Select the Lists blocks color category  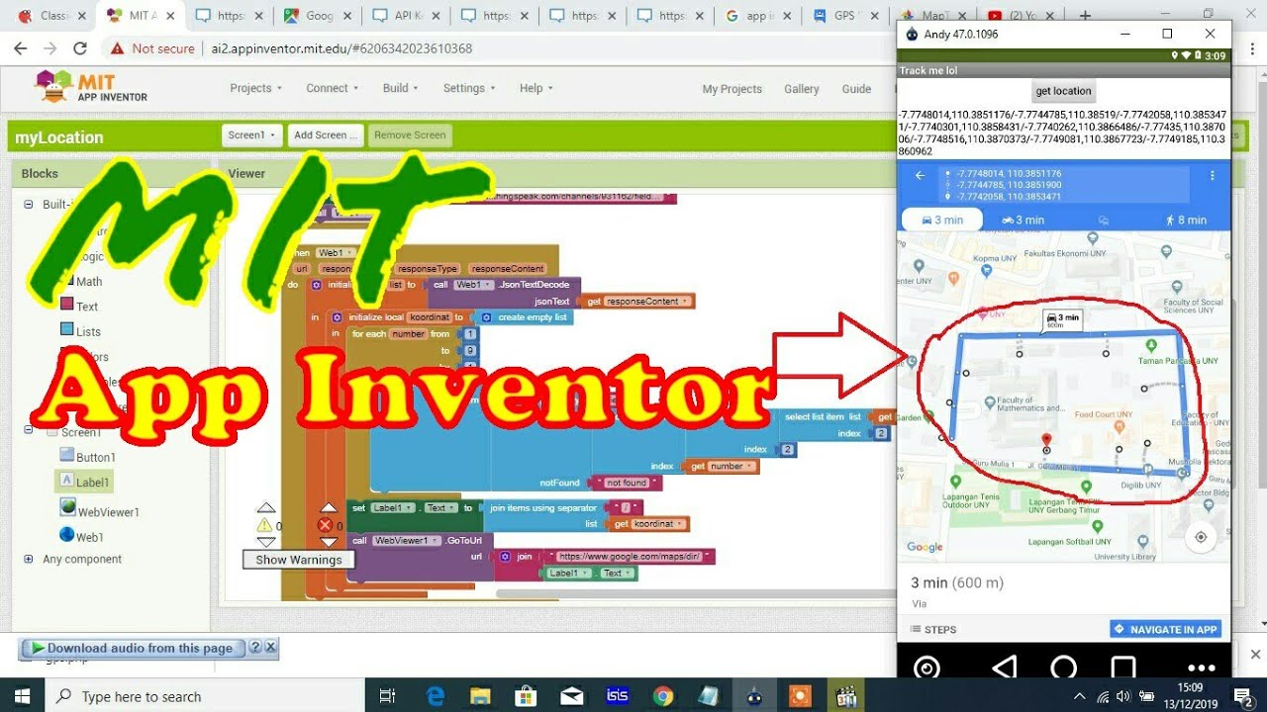tap(67, 329)
